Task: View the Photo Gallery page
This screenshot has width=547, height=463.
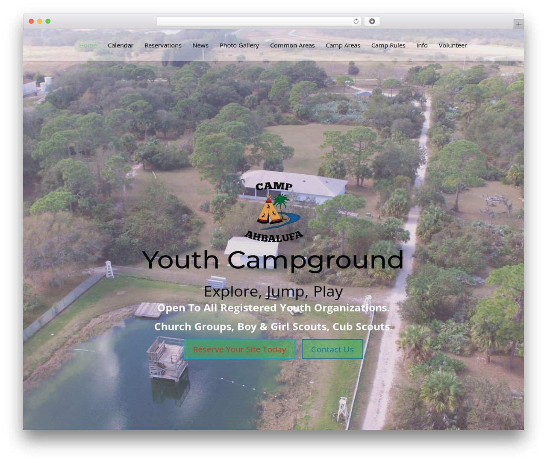Action: point(239,45)
